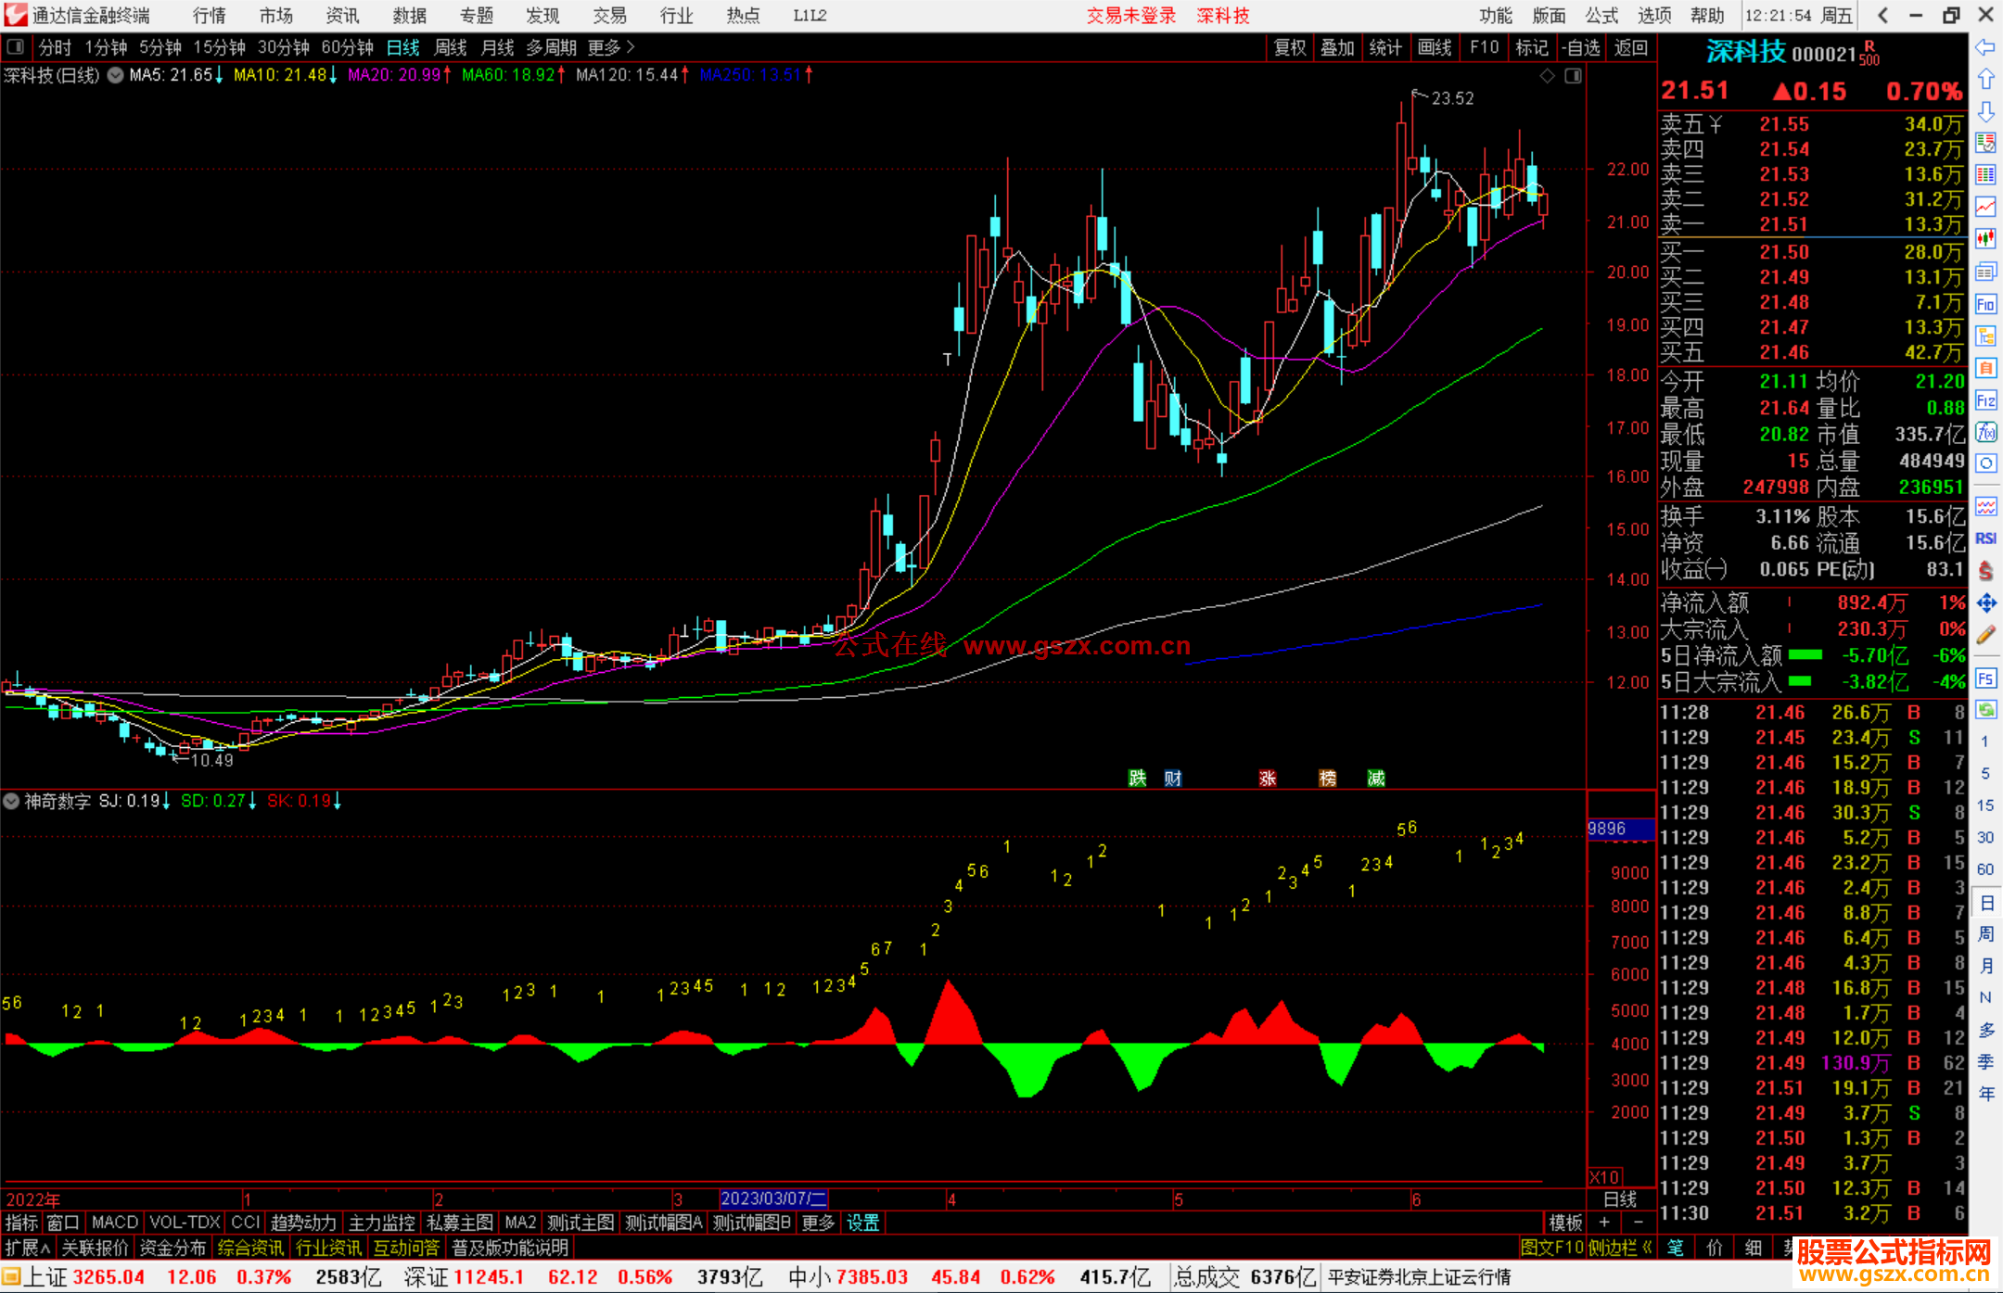Image resolution: width=2003 pixels, height=1293 pixels.
Task: Click the red line trend chart icon
Action: [1985, 207]
